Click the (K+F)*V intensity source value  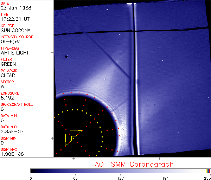[x=12, y=41]
